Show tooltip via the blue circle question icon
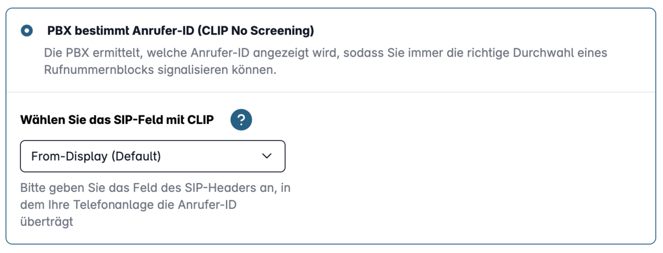This screenshot has height=253, width=663. pyautogui.click(x=241, y=120)
